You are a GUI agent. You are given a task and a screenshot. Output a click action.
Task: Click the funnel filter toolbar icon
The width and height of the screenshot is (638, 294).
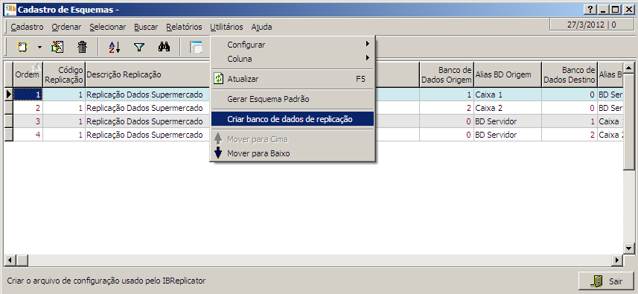click(x=139, y=47)
